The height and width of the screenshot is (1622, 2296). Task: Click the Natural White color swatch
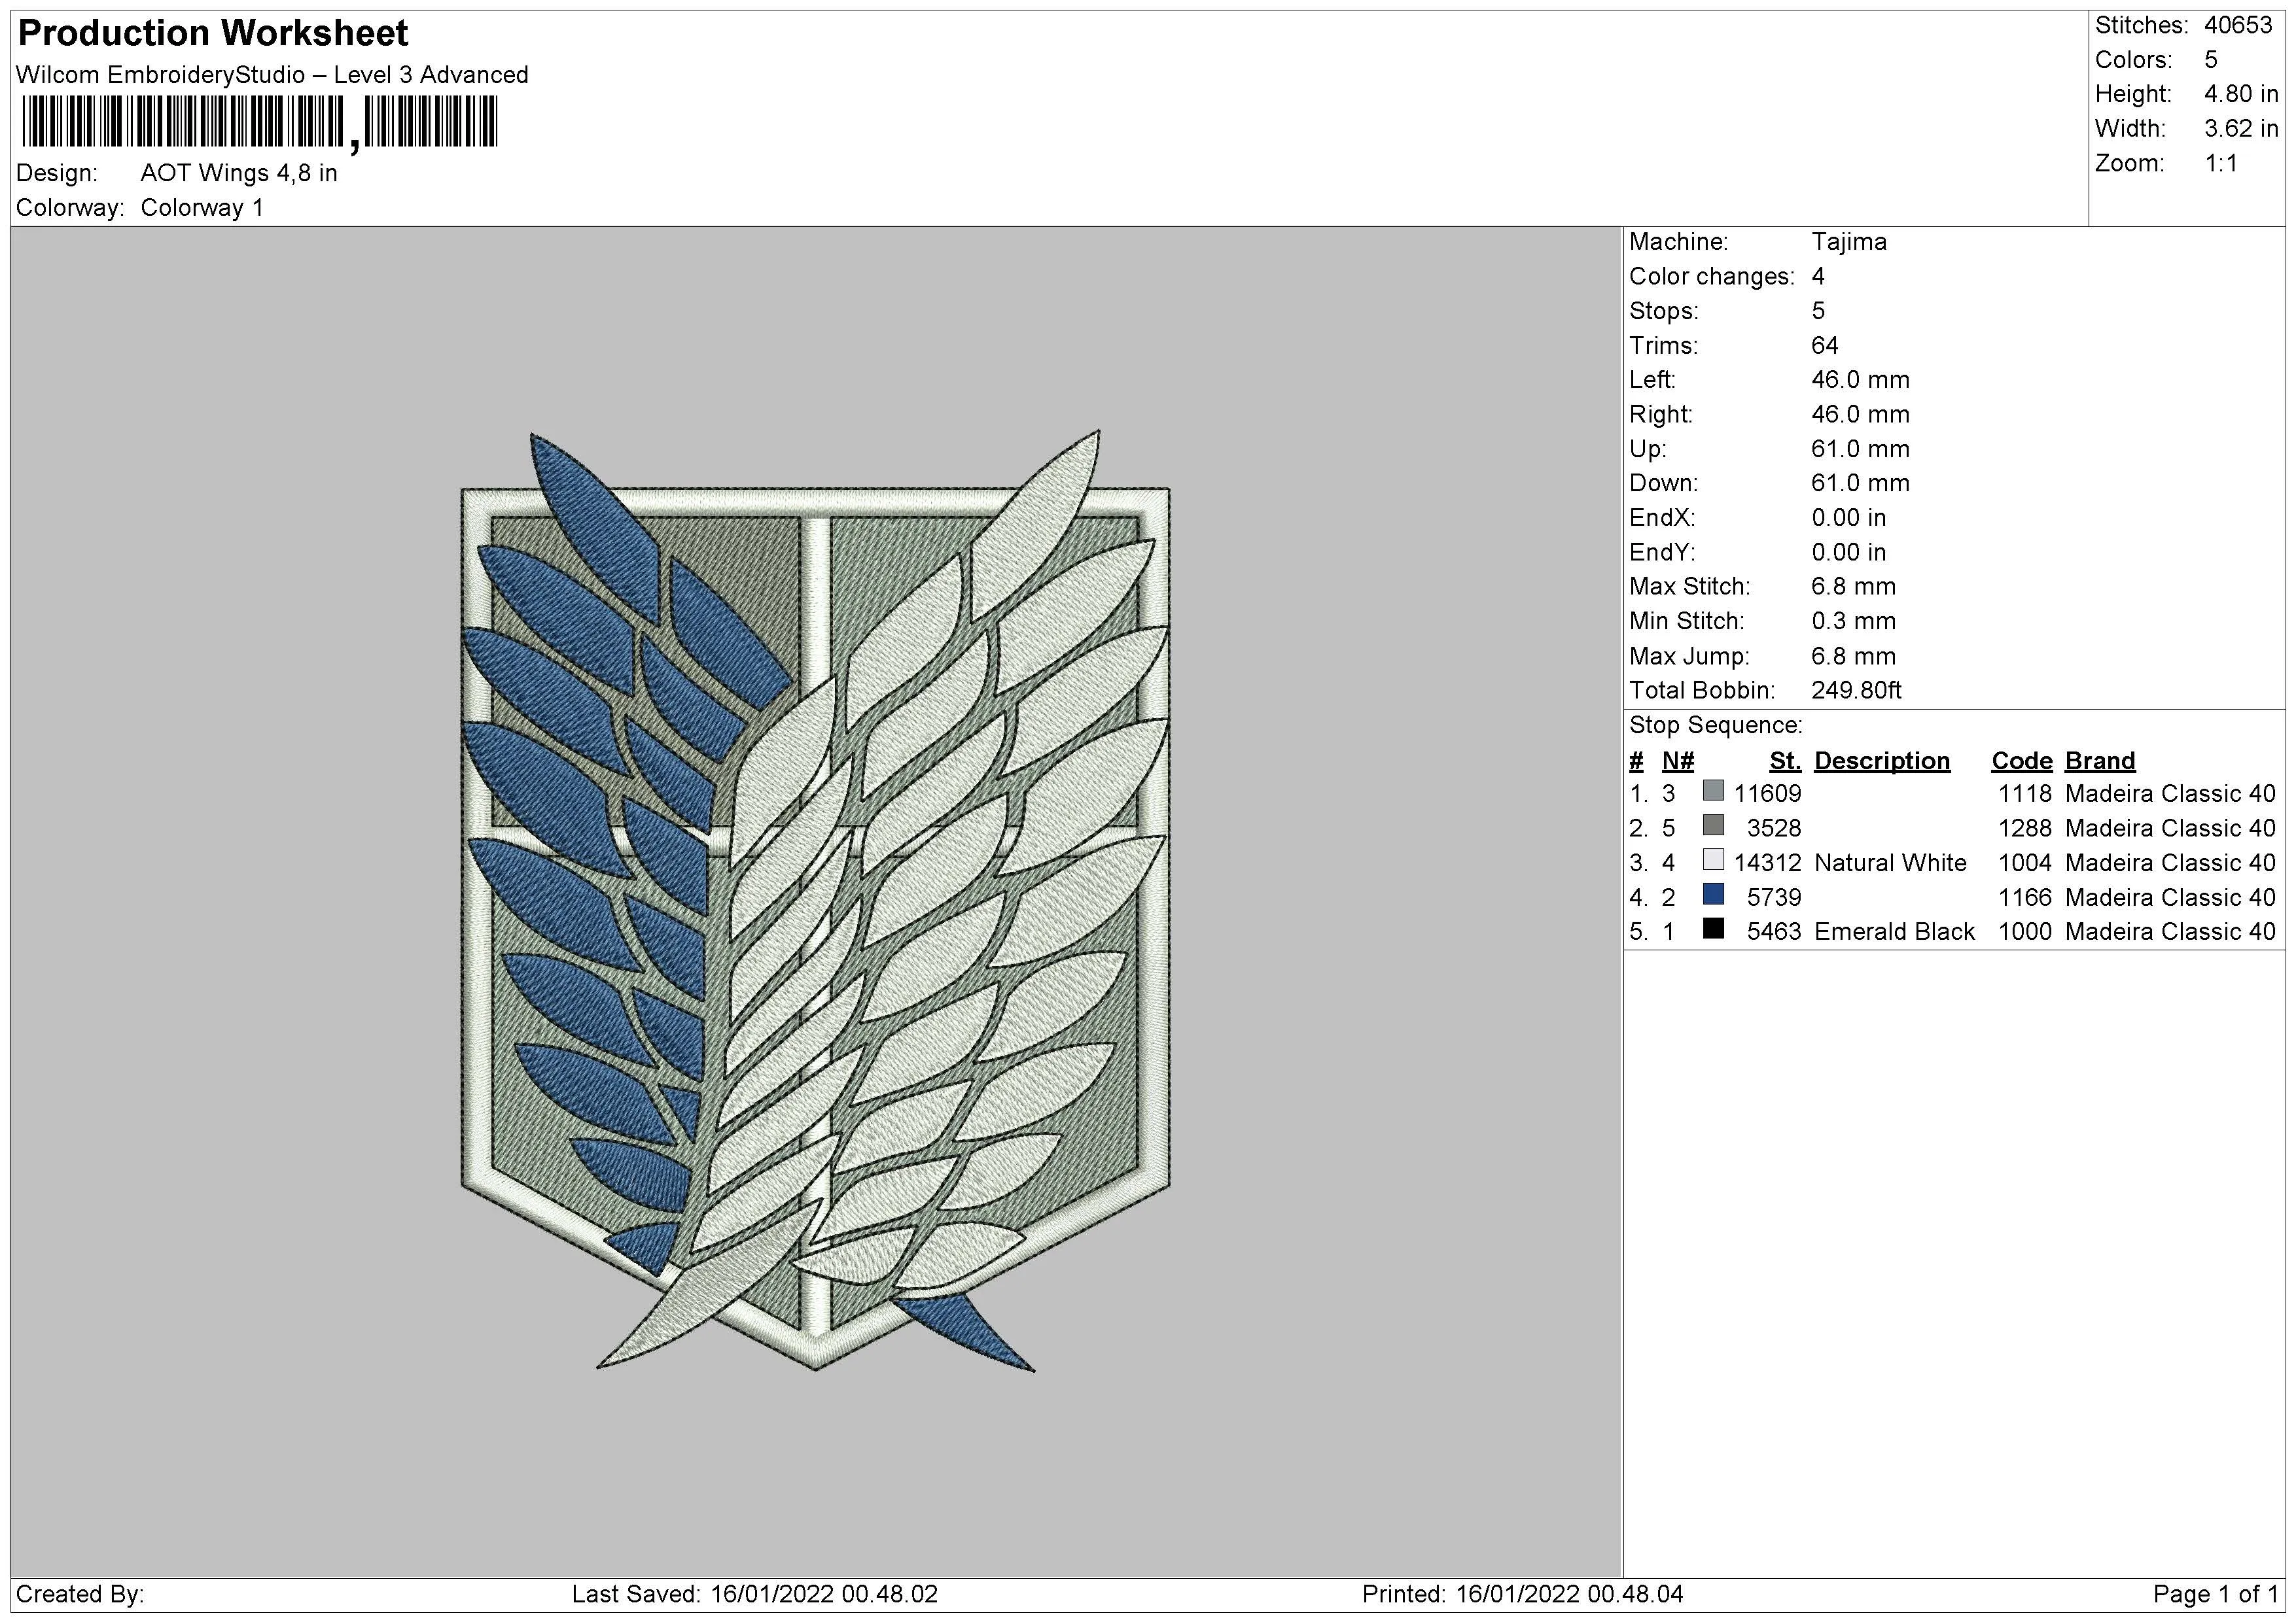point(1713,859)
